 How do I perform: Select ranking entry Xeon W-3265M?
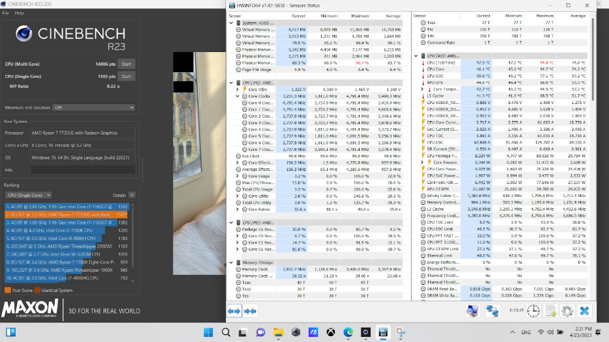66,254
